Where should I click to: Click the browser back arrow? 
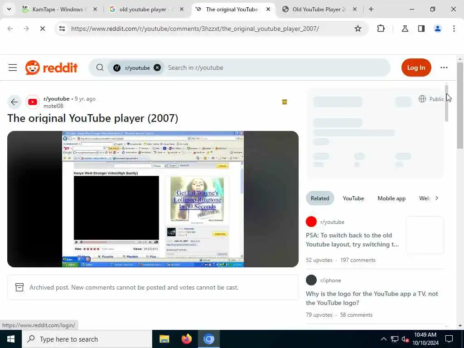click(10, 29)
